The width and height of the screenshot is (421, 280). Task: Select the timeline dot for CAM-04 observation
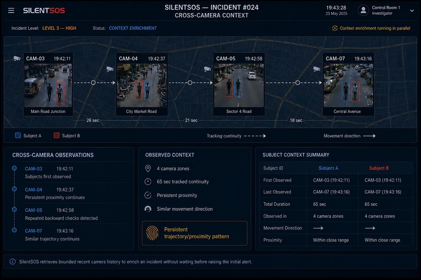14,189
